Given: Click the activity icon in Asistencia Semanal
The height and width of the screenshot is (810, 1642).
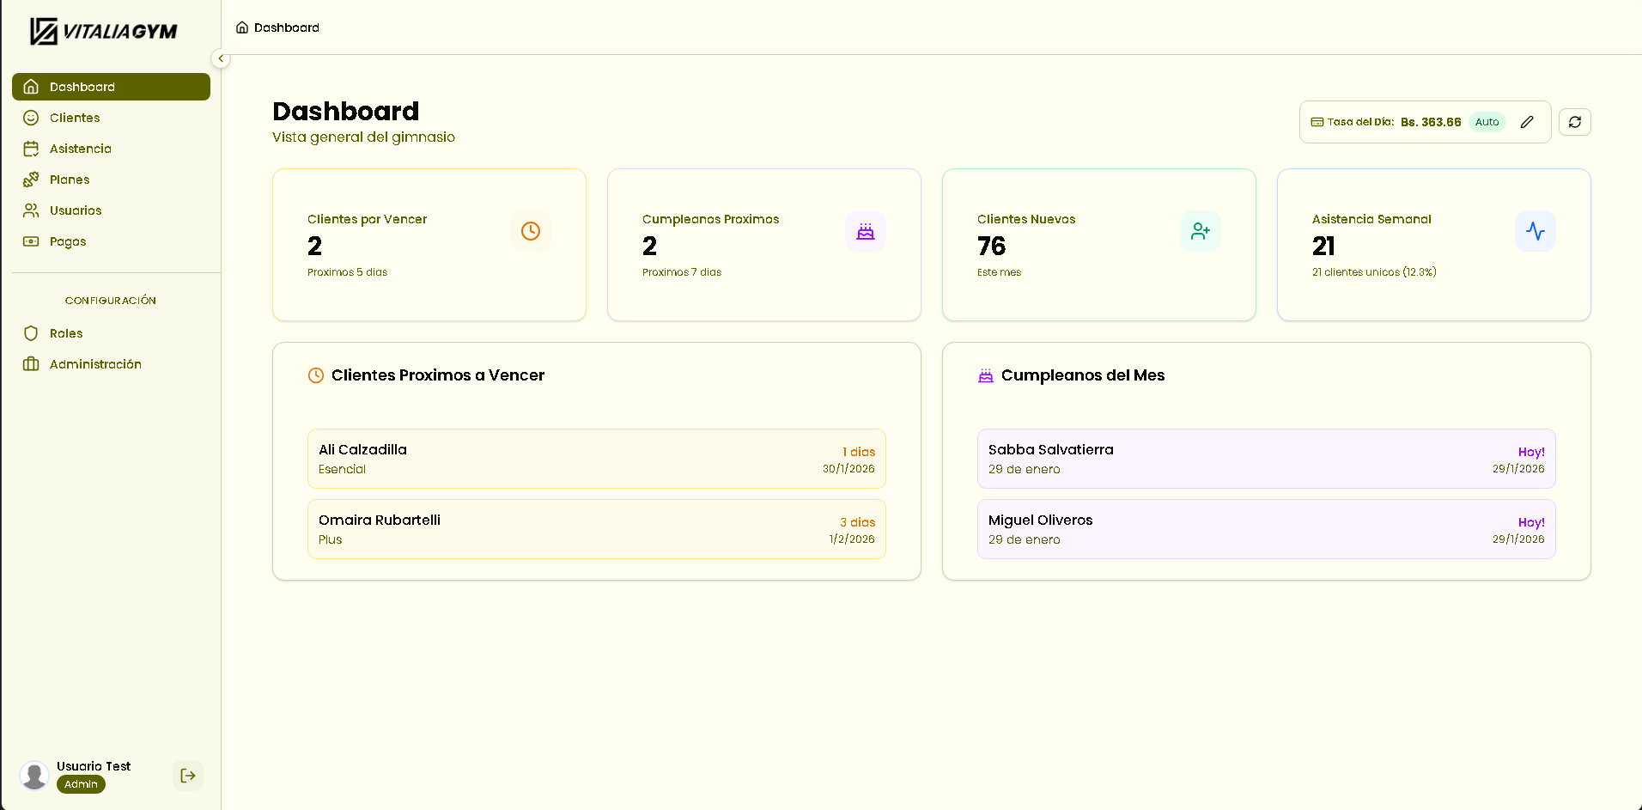Looking at the screenshot, I should (x=1536, y=231).
